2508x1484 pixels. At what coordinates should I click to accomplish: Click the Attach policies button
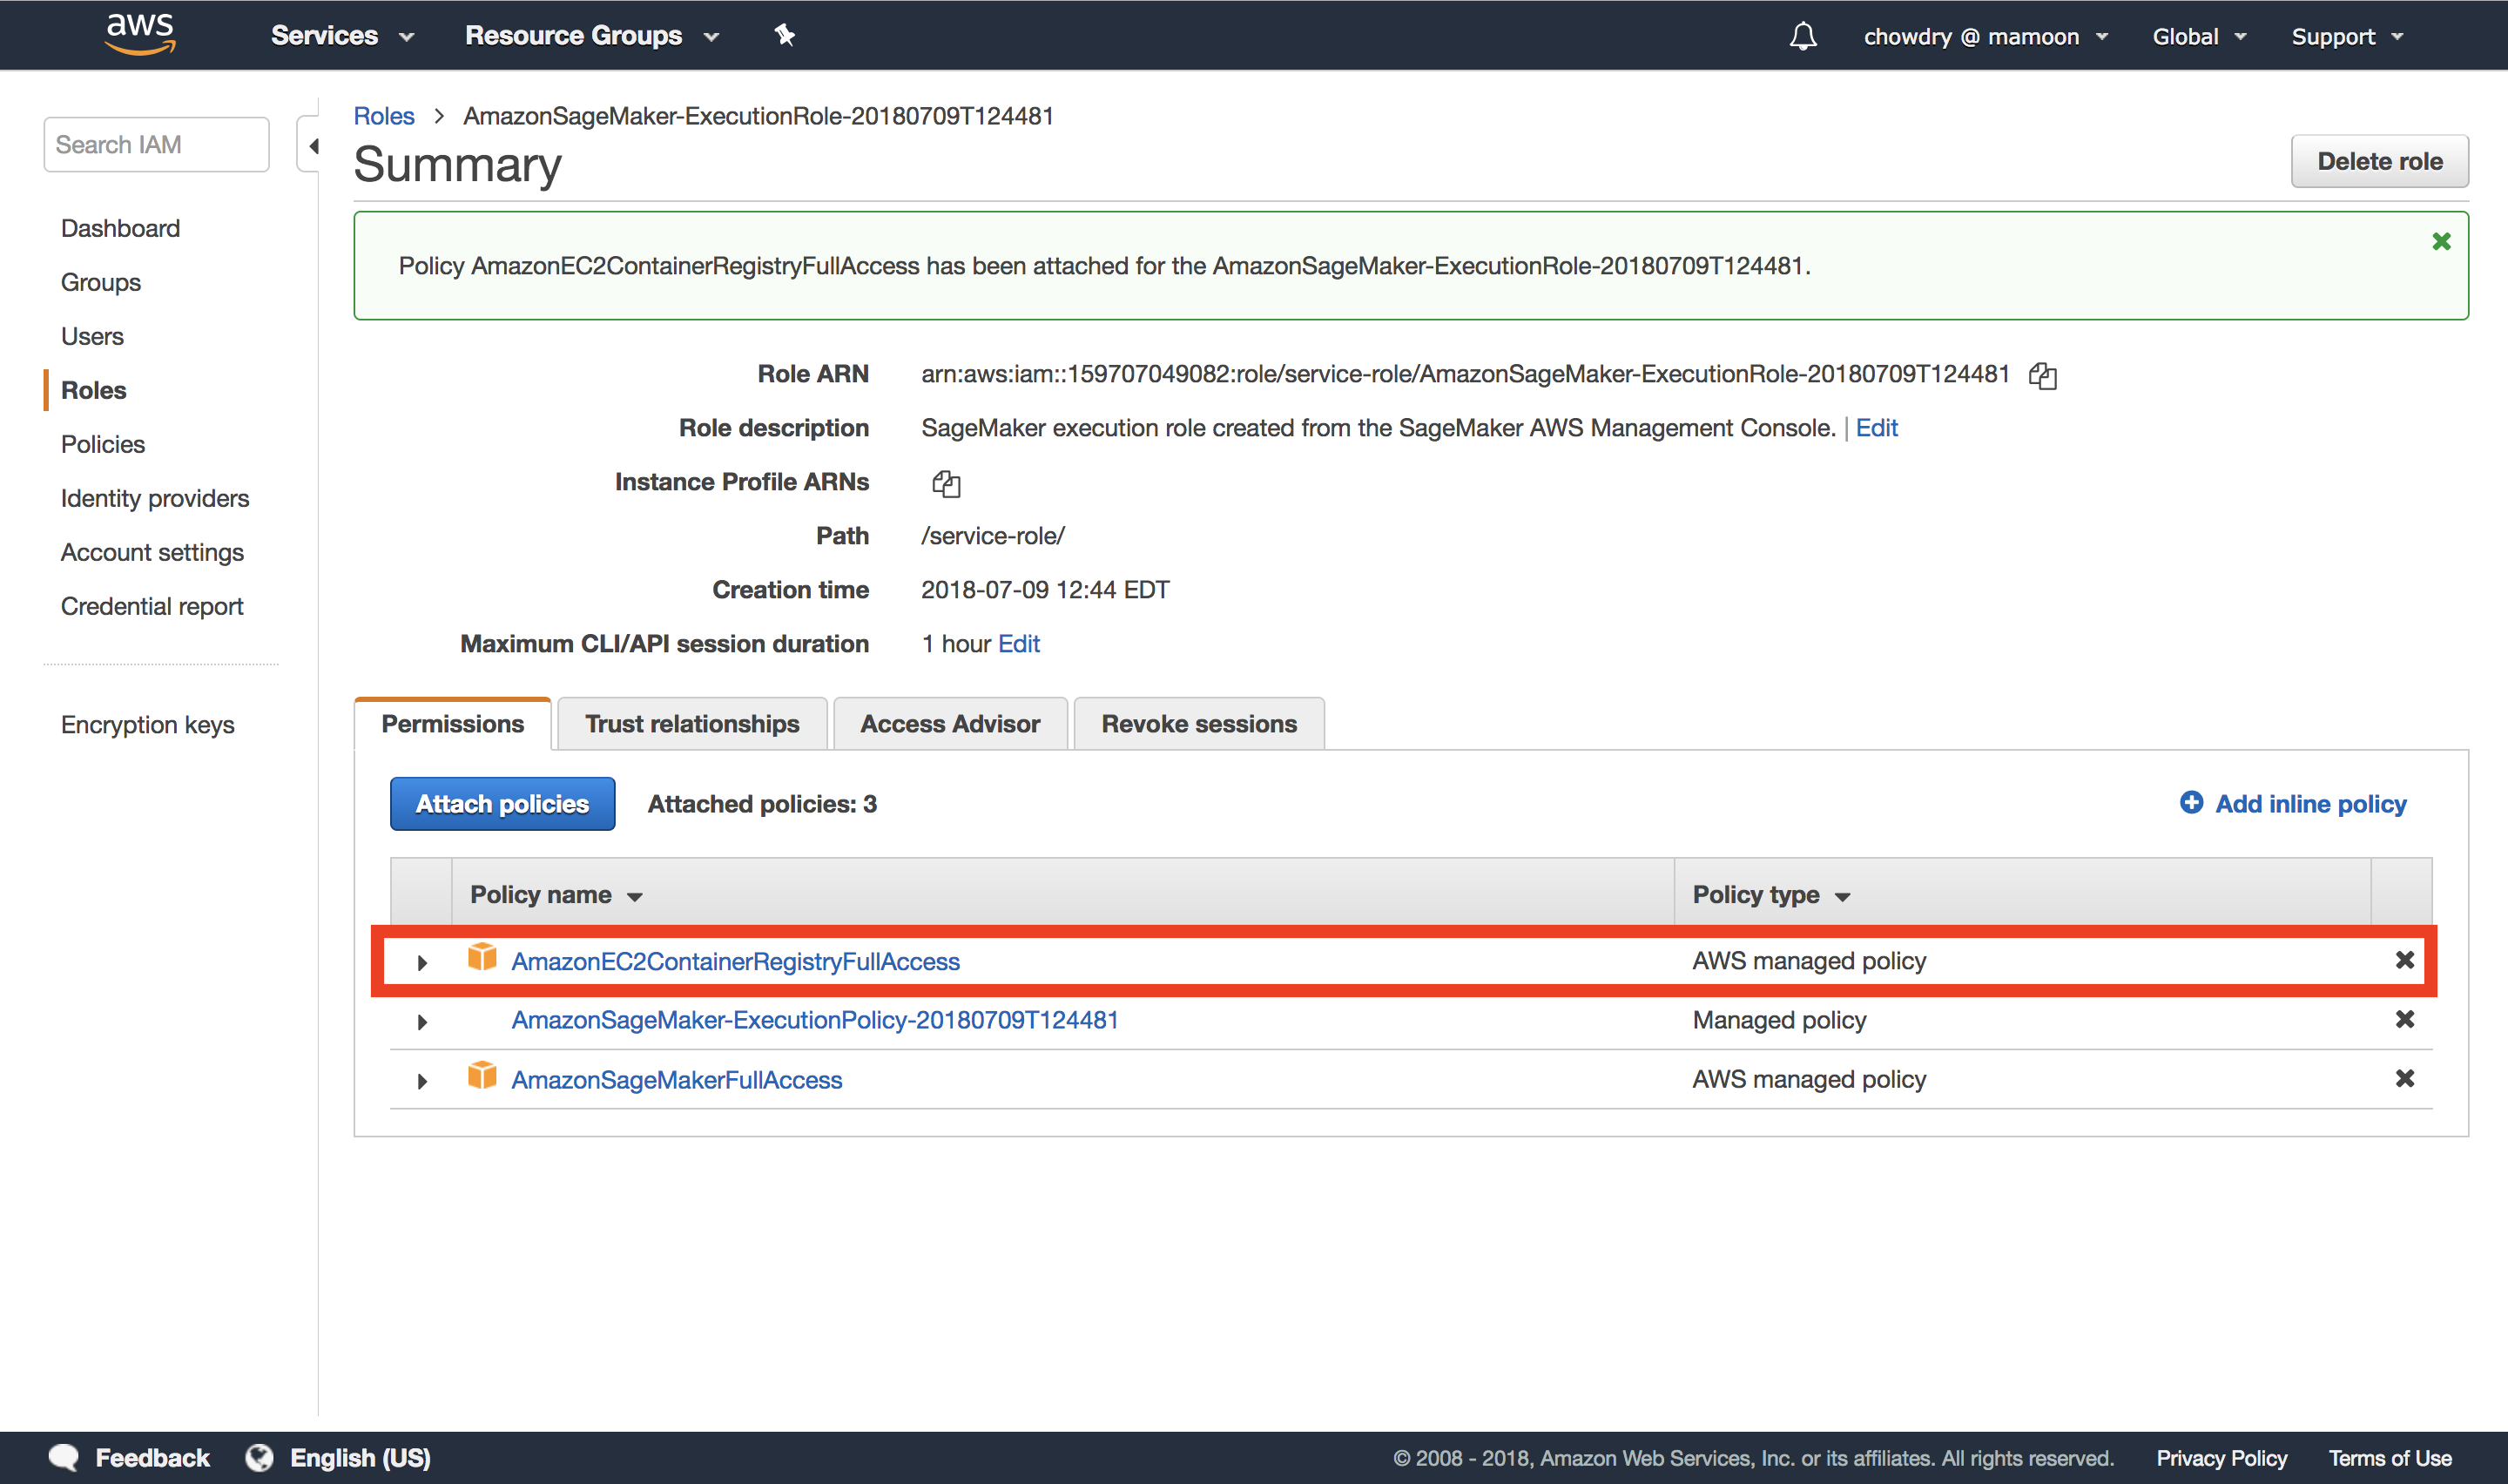click(501, 803)
